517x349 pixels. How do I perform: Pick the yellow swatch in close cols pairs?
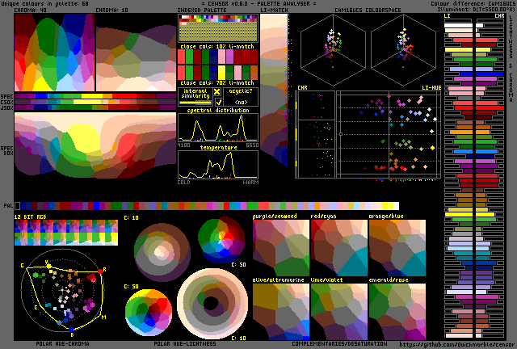pos(221,72)
